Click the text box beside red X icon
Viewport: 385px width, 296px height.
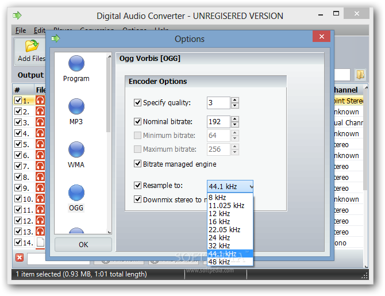(59, 259)
